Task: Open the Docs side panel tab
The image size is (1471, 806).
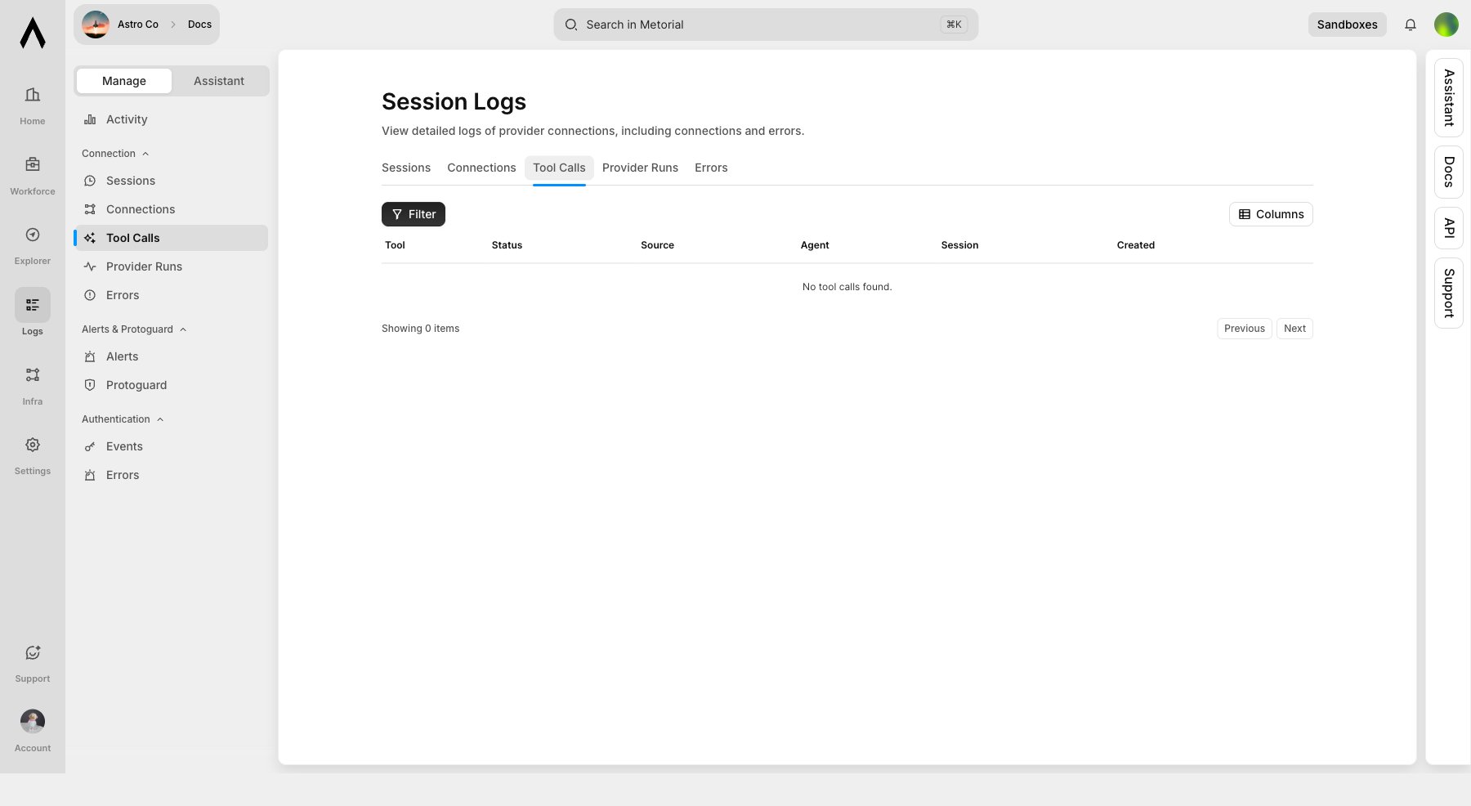Action: 1449,172
